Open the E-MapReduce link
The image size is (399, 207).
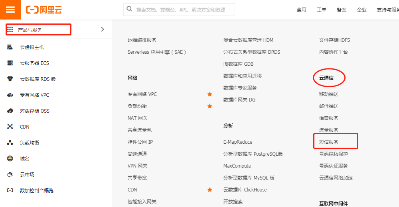[238, 142]
